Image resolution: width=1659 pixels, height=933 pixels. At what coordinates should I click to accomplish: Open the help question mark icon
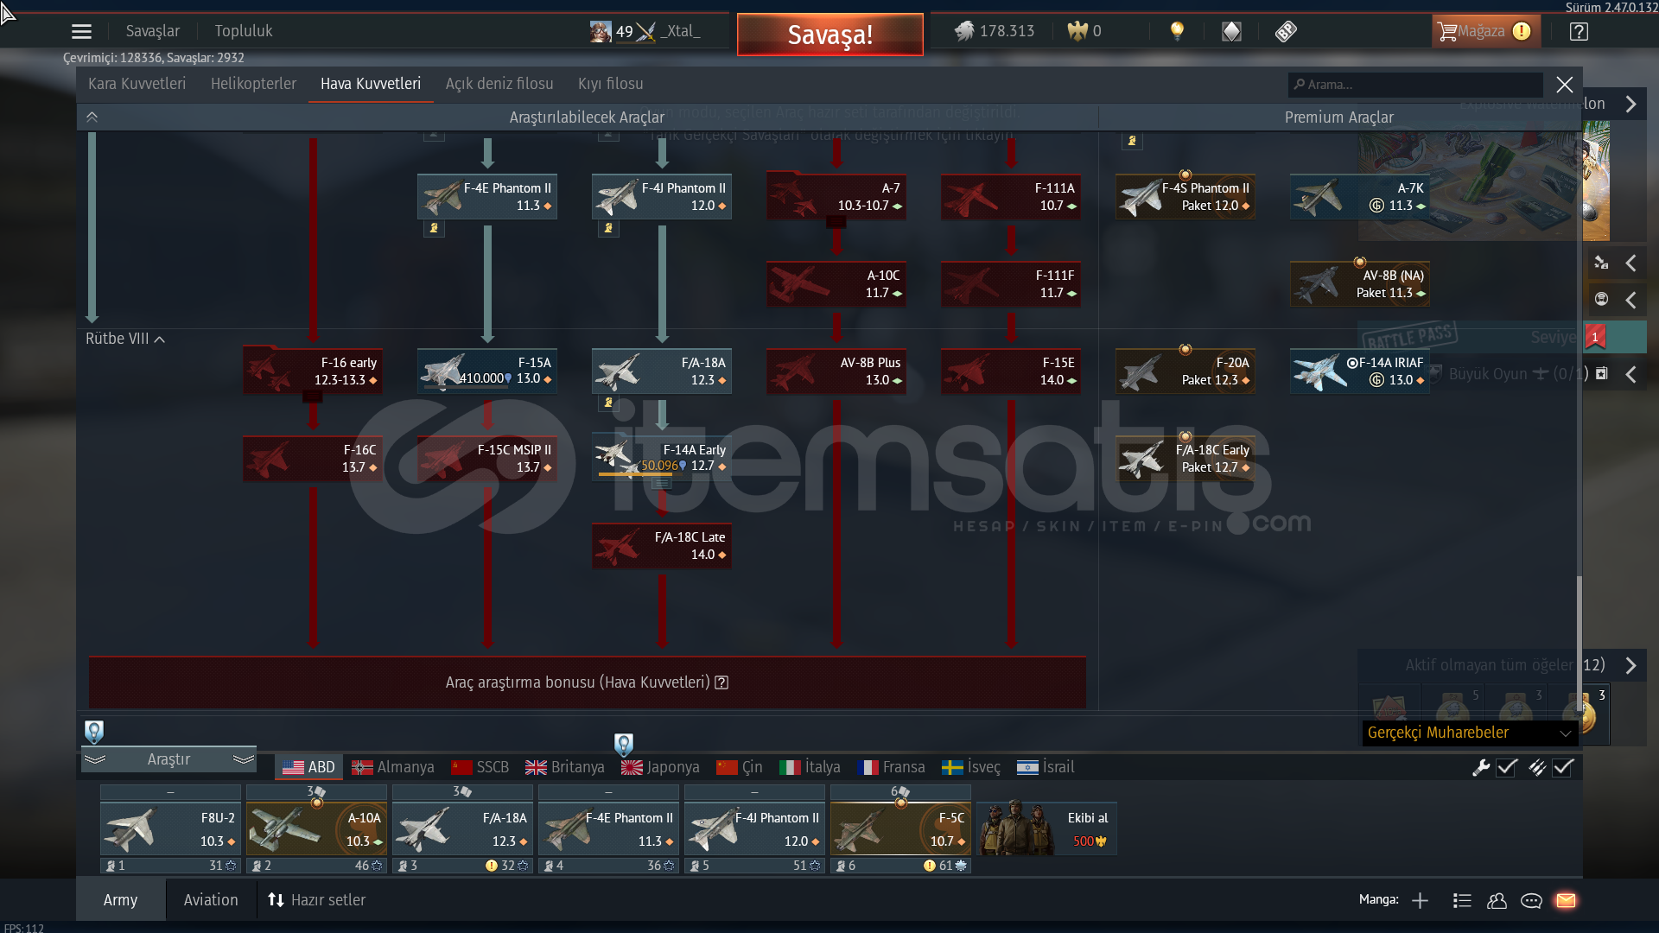1579,32
